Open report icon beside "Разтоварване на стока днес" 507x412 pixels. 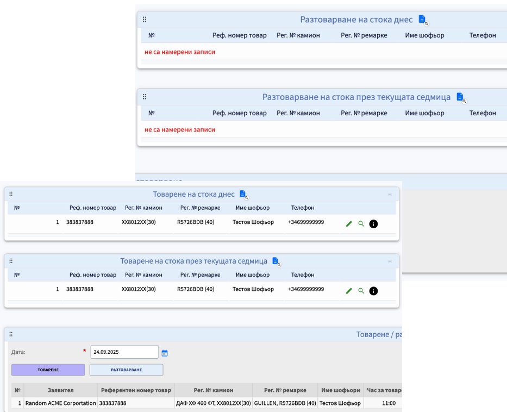[x=423, y=20]
